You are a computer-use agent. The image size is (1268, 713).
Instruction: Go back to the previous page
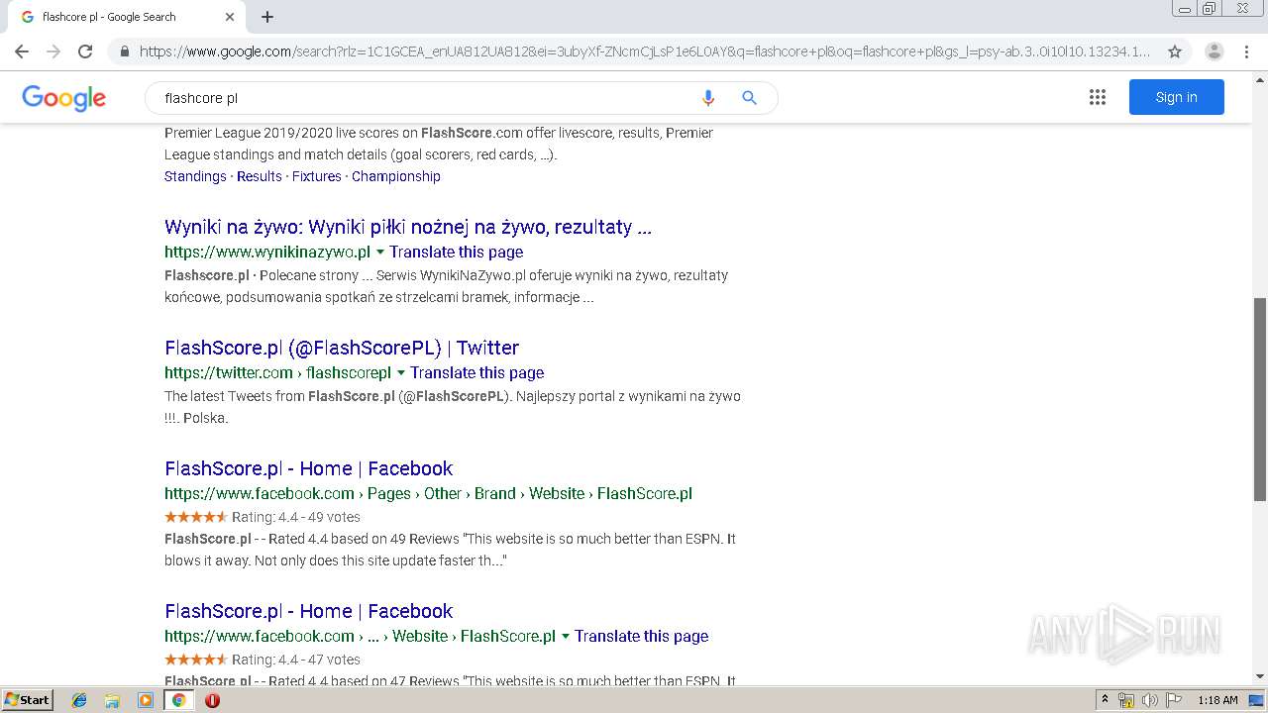pyautogui.click(x=22, y=51)
